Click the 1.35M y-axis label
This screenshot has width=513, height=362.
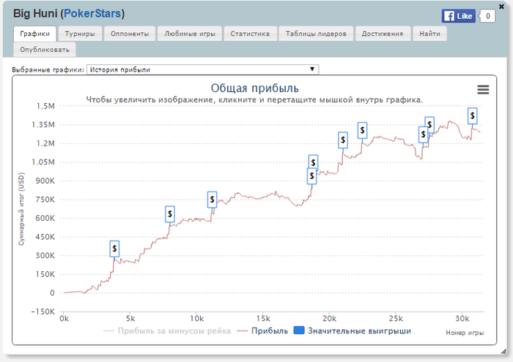pos(43,125)
